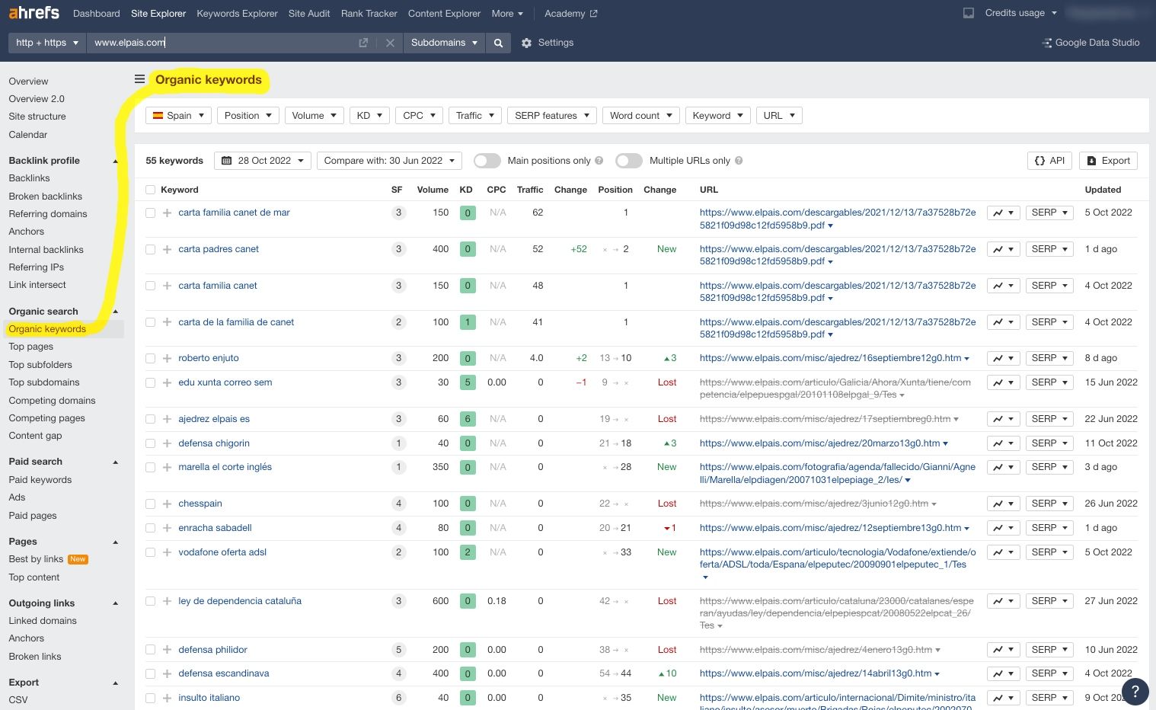Sort table by Volume column header

click(x=433, y=190)
